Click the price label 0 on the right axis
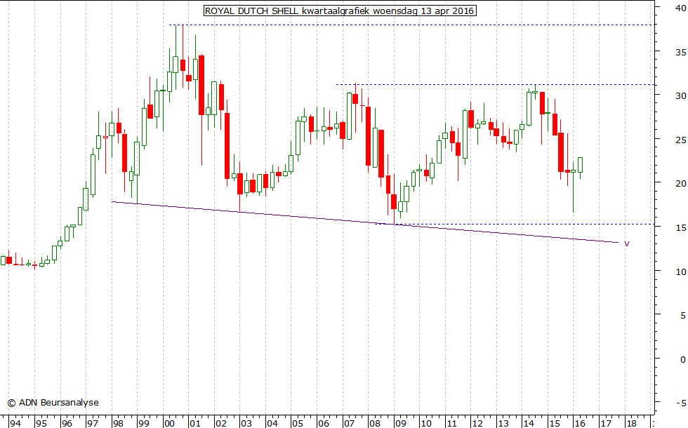The width and height of the screenshot is (688, 428). (683, 359)
